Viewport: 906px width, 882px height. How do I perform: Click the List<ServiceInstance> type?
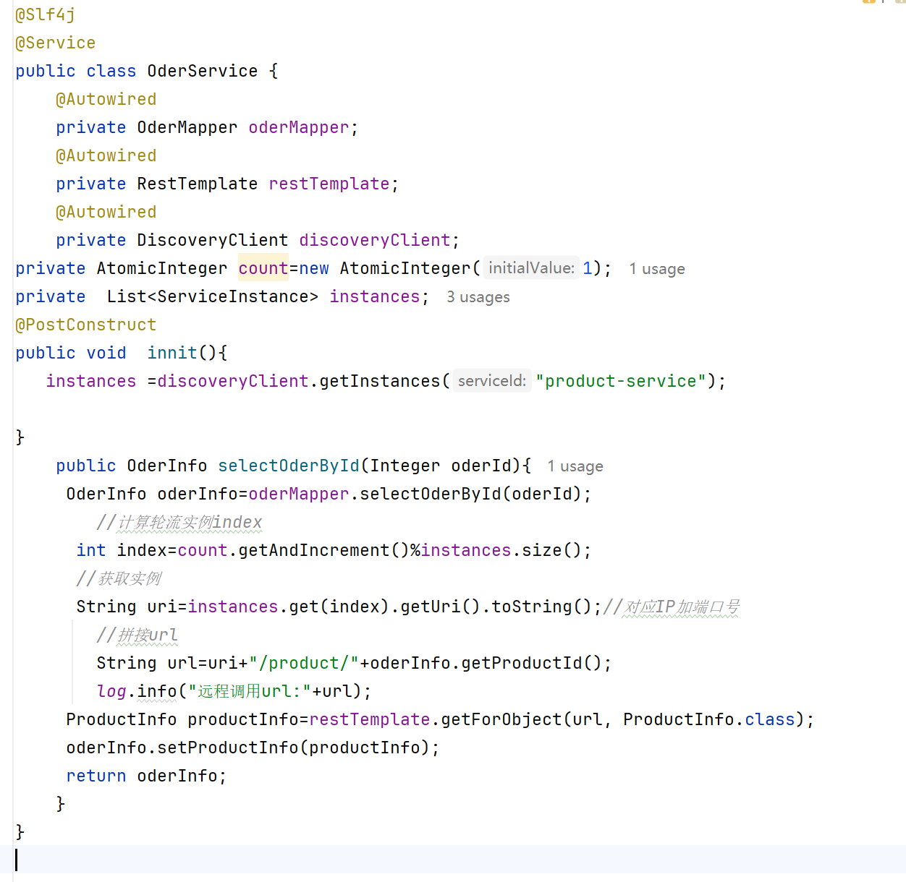click(x=213, y=296)
